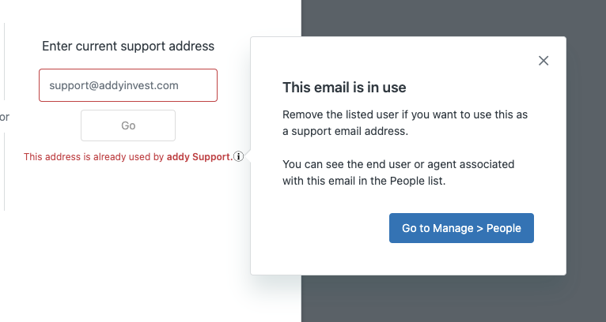The image size is (606, 322).
Task: Click the "or" text at the left edge
Action: 5,118
